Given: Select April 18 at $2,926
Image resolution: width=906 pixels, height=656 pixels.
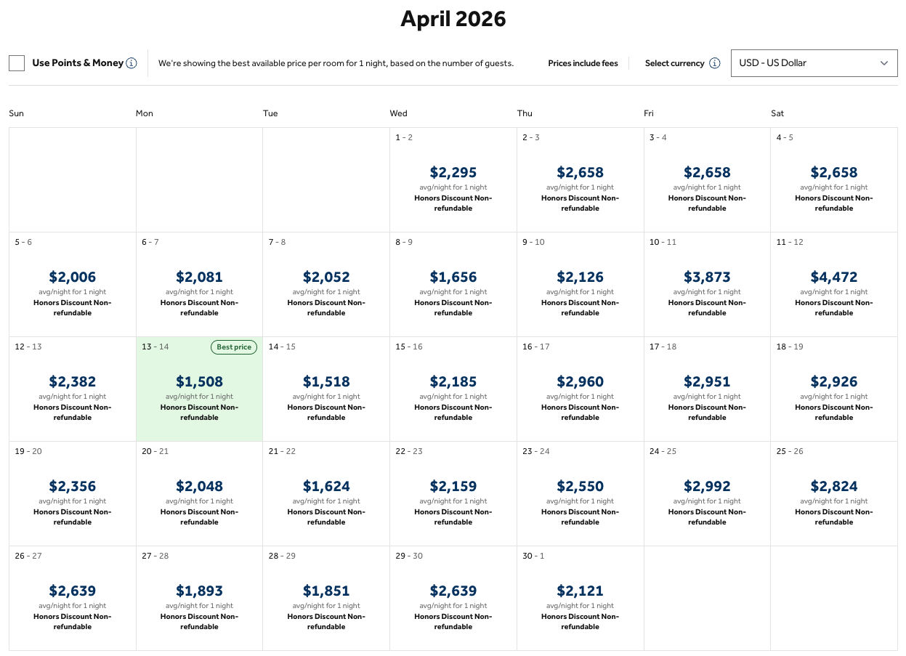Looking at the screenshot, I should (x=833, y=389).
